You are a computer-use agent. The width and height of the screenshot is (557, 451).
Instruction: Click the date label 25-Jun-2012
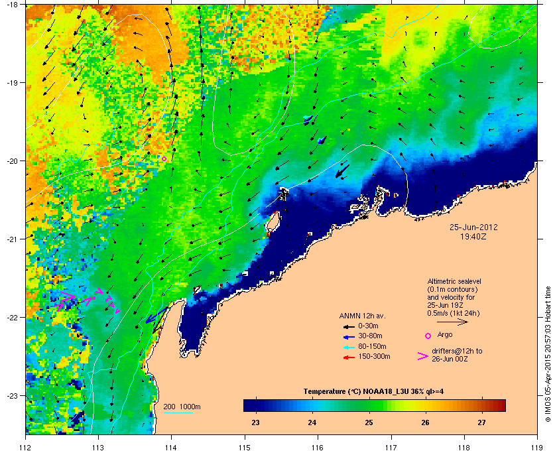coord(473,227)
